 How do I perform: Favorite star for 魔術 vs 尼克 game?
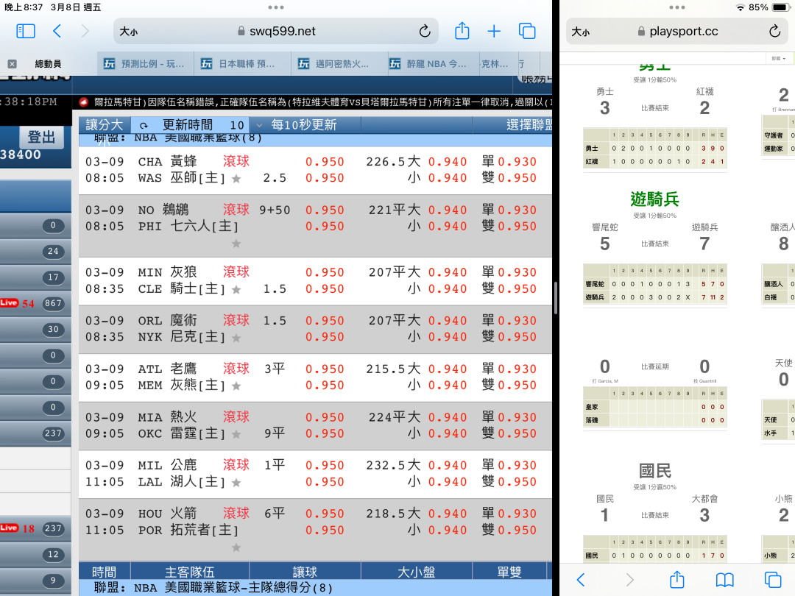(x=236, y=338)
